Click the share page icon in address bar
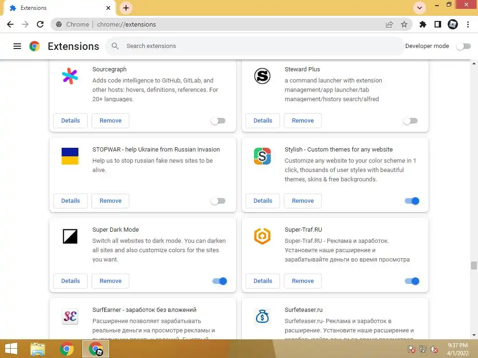The width and height of the screenshot is (478, 358). click(x=389, y=24)
